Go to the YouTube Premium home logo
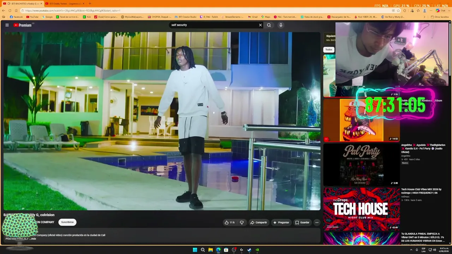 coord(23,25)
